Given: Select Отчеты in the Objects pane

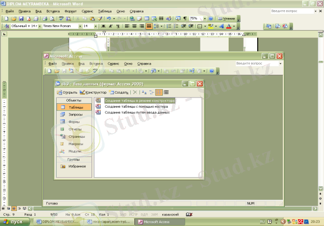Looking at the screenshot, I should point(74,129).
